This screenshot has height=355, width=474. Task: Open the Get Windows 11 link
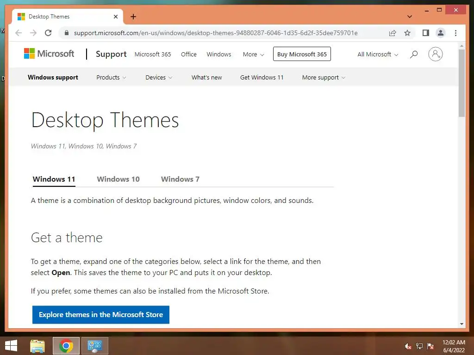[x=262, y=77]
